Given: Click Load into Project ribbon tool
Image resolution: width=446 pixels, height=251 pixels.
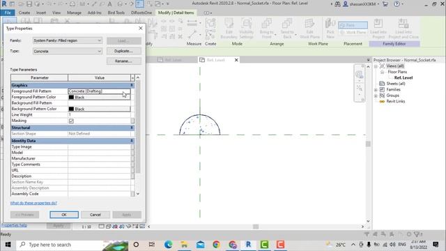Looking at the screenshot, I should coord(378,29).
